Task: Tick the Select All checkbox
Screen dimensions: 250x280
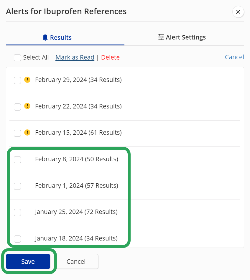Action: [x=17, y=58]
